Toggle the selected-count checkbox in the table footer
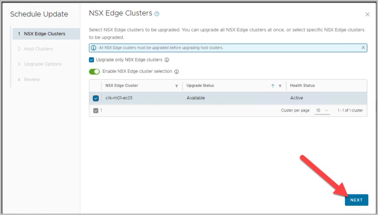Viewport: 378px width, 215px height. (96, 110)
